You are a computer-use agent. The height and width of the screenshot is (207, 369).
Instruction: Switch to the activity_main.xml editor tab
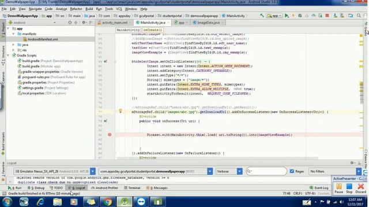pyautogui.click(x=114, y=22)
